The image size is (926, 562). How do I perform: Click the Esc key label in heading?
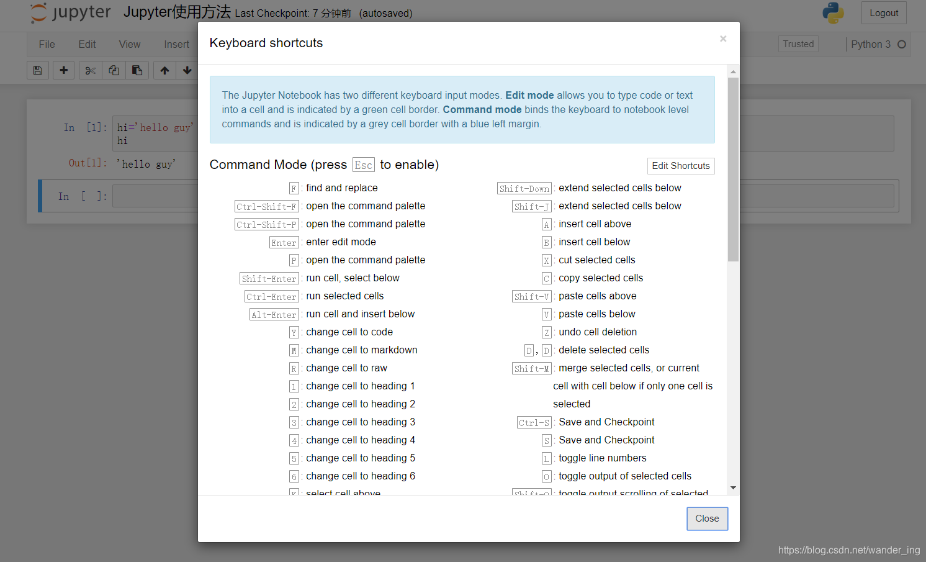pyautogui.click(x=364, y=165)
